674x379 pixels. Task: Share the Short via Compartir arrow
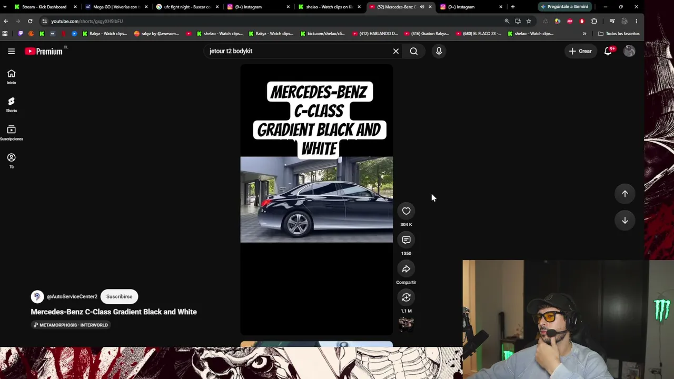(x=406, y=269)
